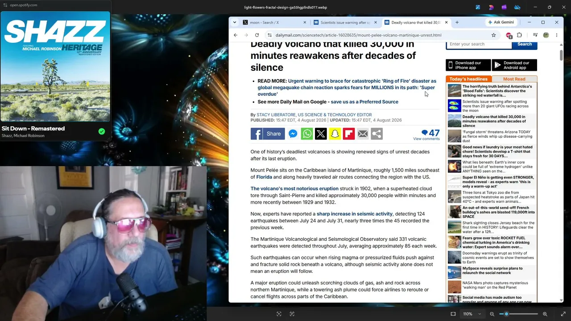Image resolution: width=571 pixels, height=321 pixels.
Task: Open 'save us as a Preferred Source' link
Action: coord(364,102)
